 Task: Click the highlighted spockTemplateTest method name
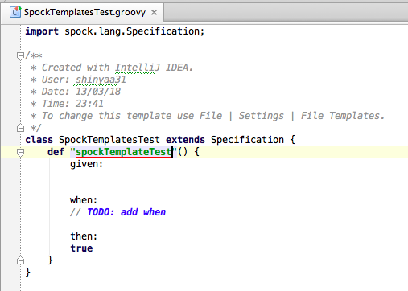124,152
